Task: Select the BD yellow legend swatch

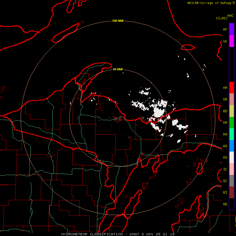Action: (232, 111)
